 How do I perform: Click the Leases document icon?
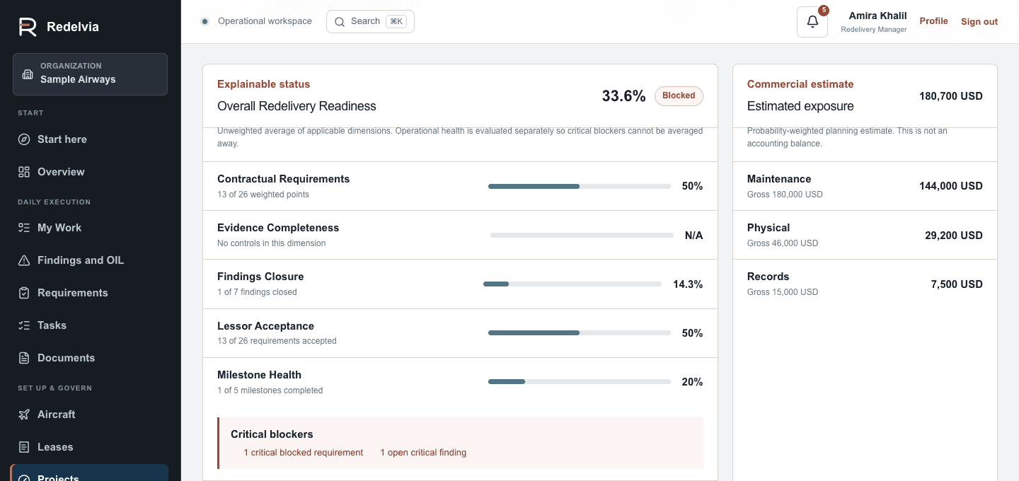(x=24, y=447)
